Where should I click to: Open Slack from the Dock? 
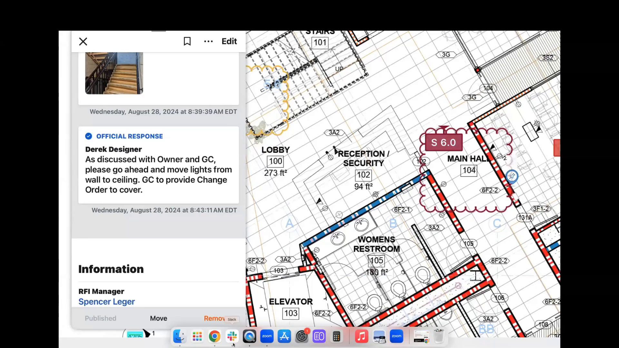point(232,336)
